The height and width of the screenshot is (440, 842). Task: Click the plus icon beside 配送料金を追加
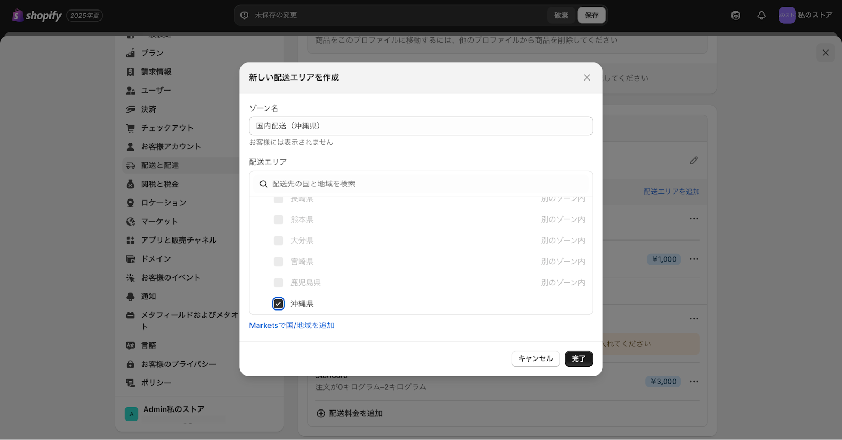[321, 413]
